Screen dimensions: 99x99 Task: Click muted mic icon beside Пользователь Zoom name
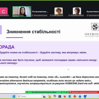32,15
